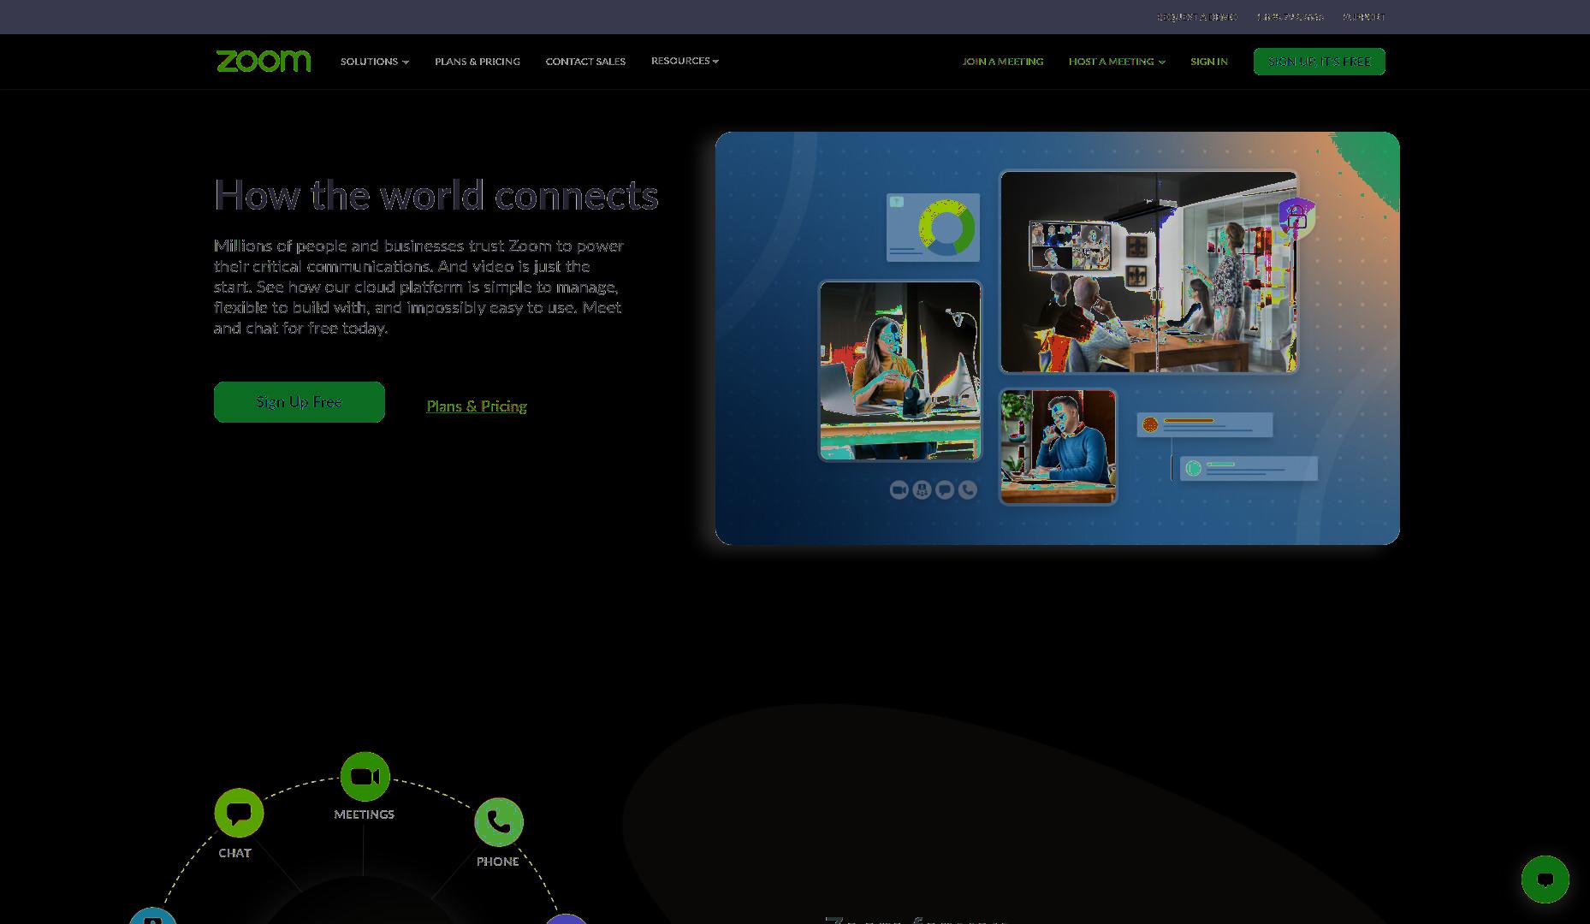Open the Phone product icon

pos(499,822)
